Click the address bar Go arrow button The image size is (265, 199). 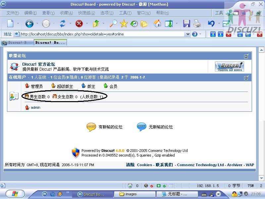195,34
